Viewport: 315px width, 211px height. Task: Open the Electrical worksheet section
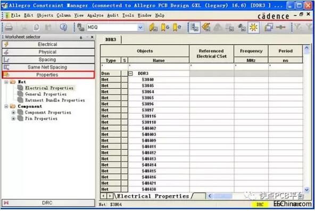point(48,44)
